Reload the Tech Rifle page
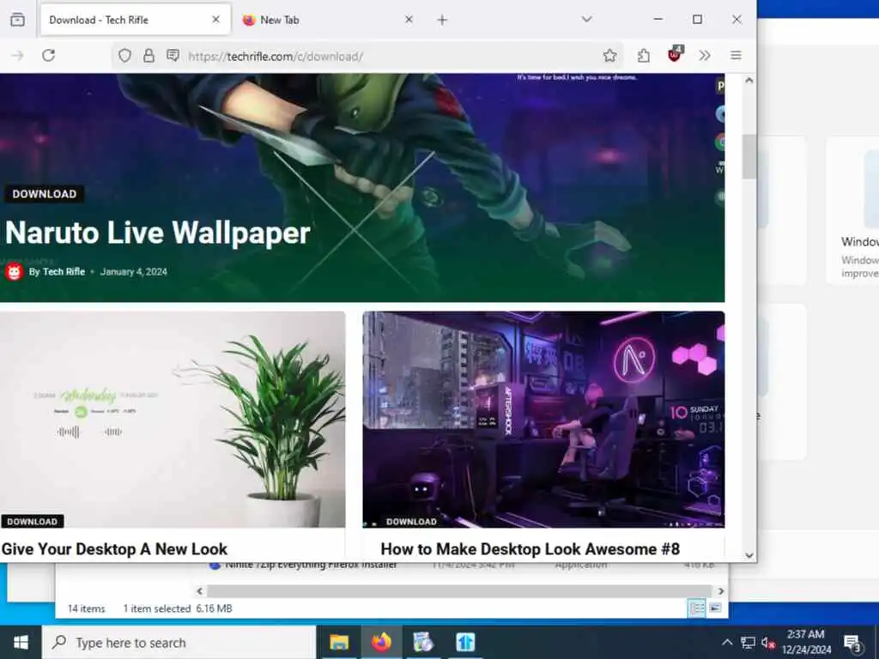This screenshot has height=659, width=879. tap(48, 56)
